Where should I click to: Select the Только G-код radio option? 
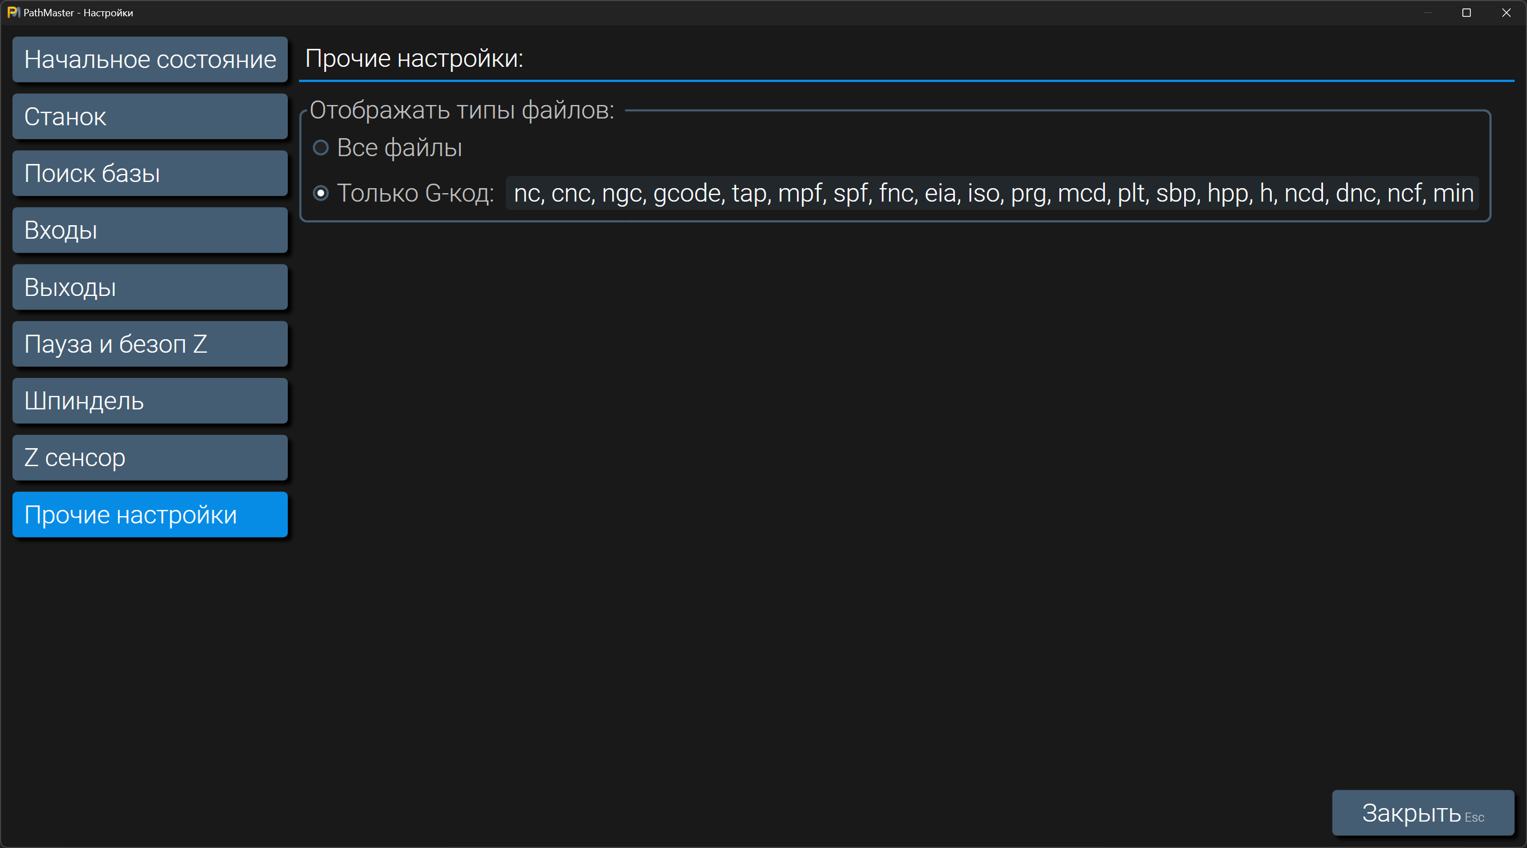[x=321, y=193]
